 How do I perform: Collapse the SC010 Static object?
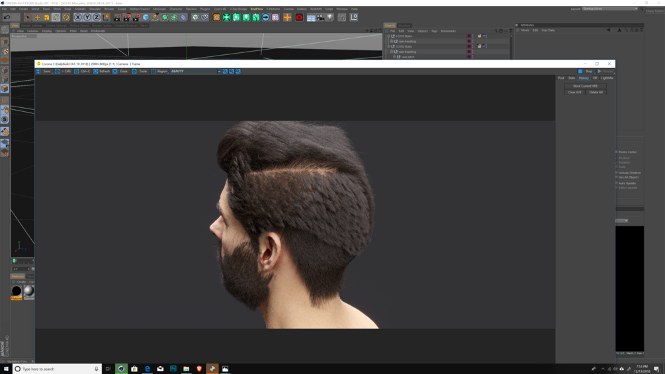tap(388, 36)
